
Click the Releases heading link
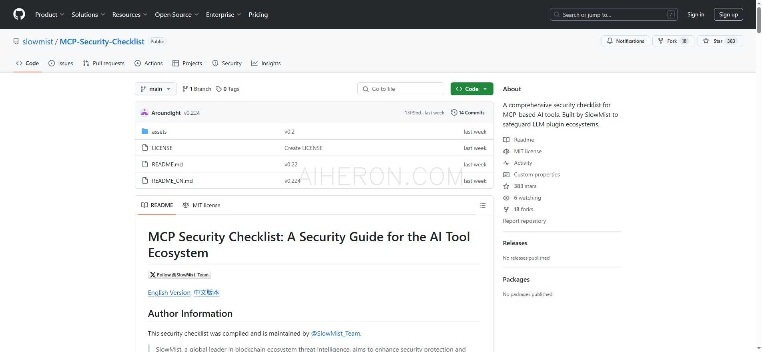(x=515, y=243)
